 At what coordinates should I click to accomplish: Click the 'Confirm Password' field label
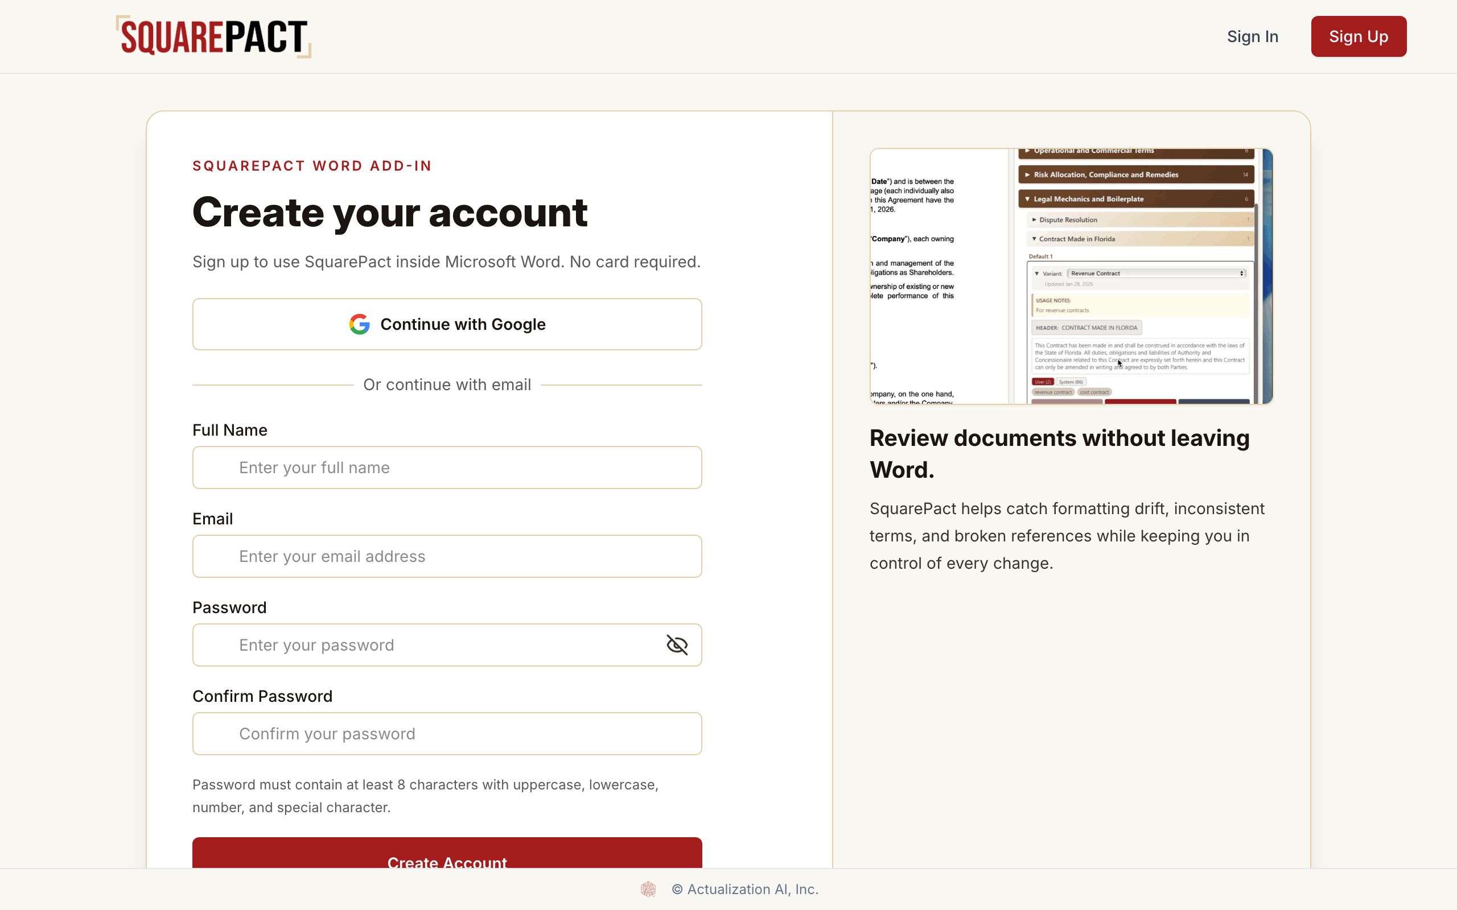point(262,696)
